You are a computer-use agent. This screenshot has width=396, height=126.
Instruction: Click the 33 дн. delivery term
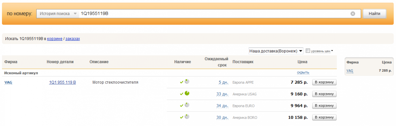222,94
